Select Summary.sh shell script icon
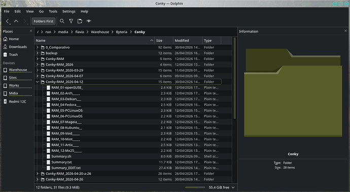The height and width of the screenshot is (192, 350). point(48,156)
